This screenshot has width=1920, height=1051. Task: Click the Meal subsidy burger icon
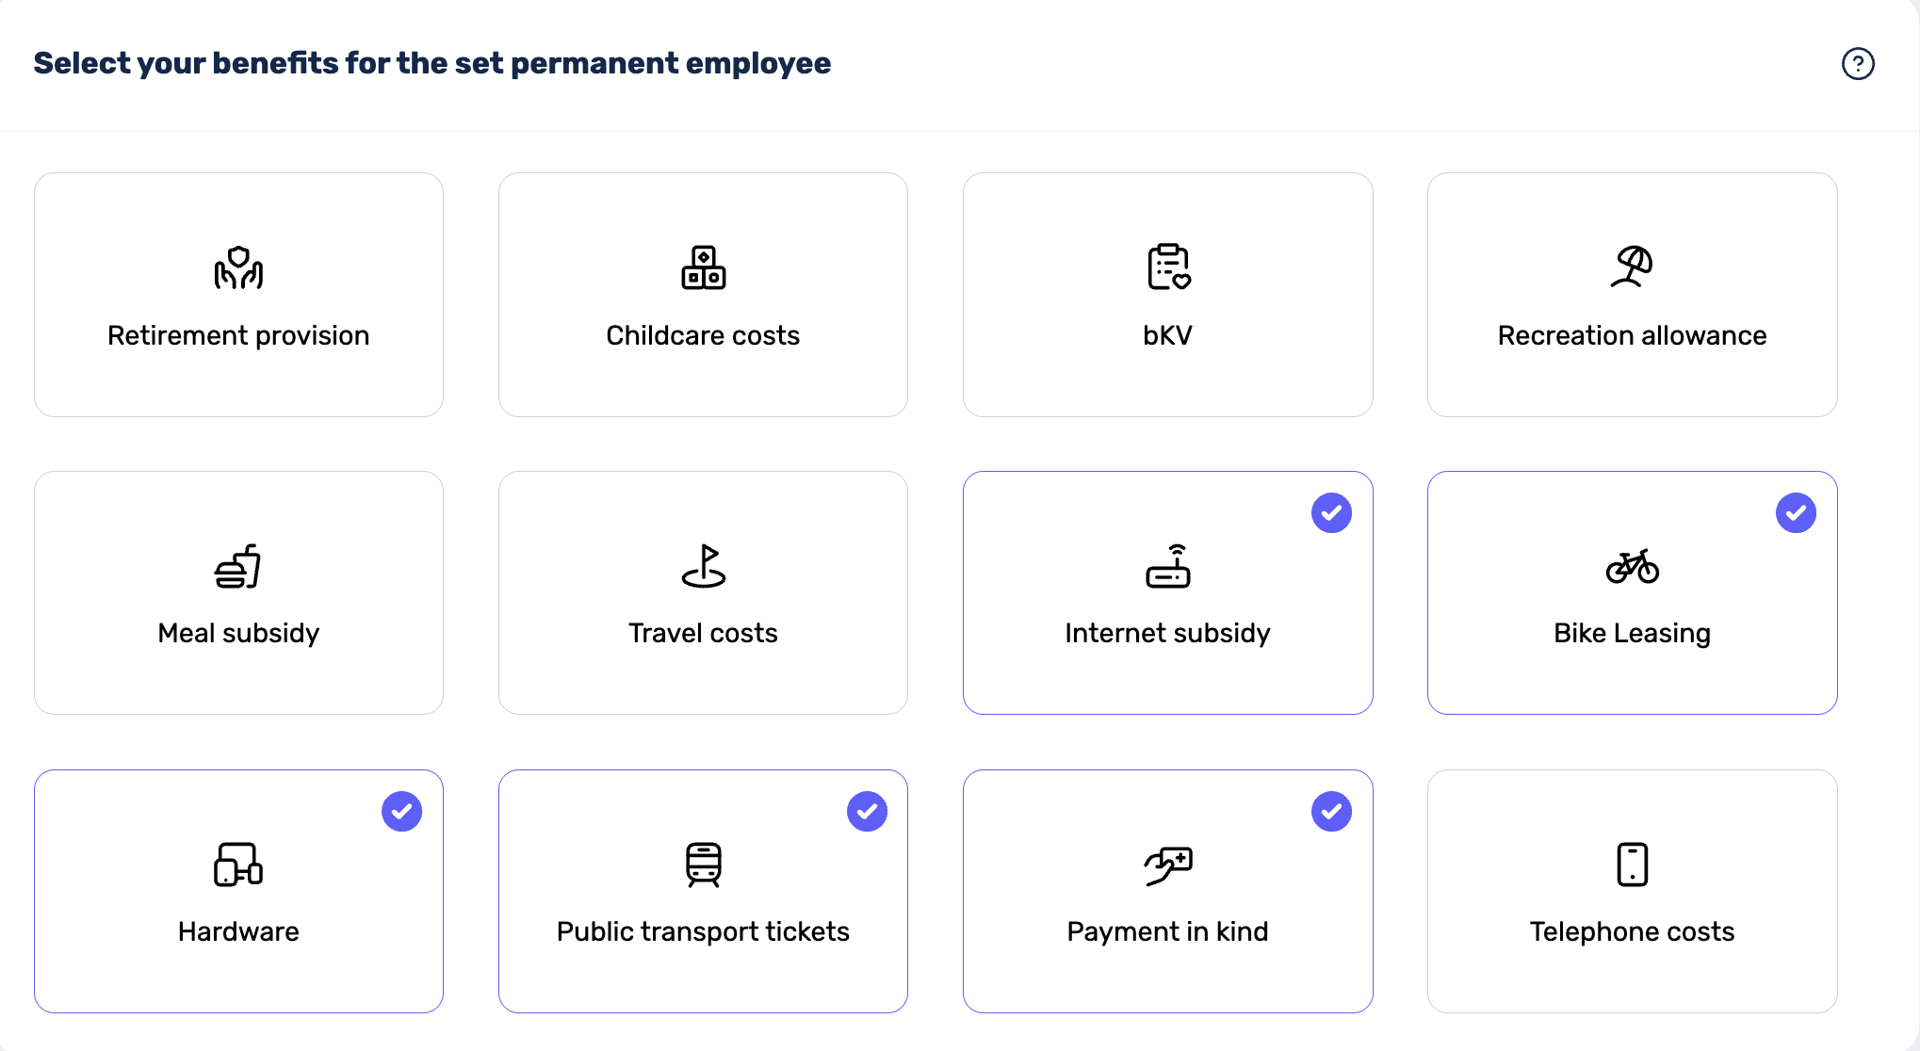pos(238,566)
